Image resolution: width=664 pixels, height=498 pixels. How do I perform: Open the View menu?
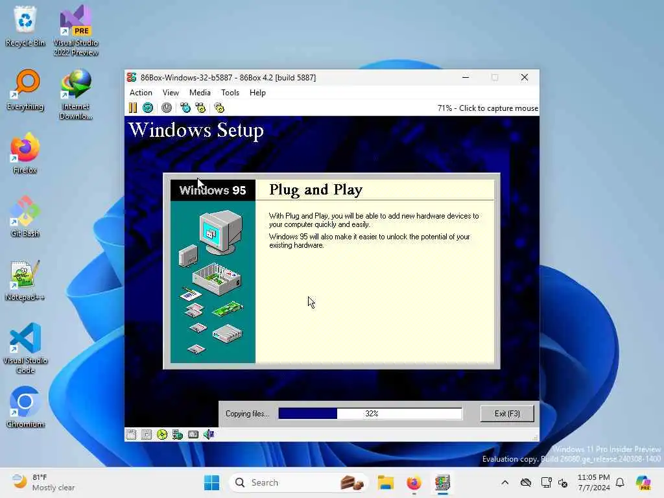tap(171, 92)
